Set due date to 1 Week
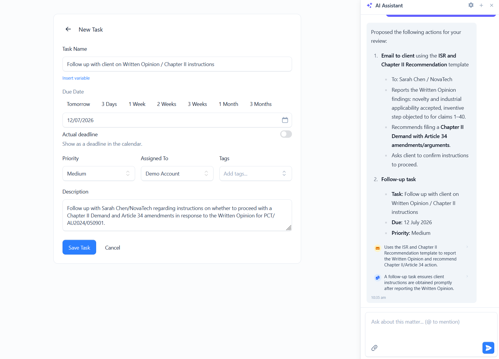The width and height of the screenshot is (499, 359). click(137, 104)
